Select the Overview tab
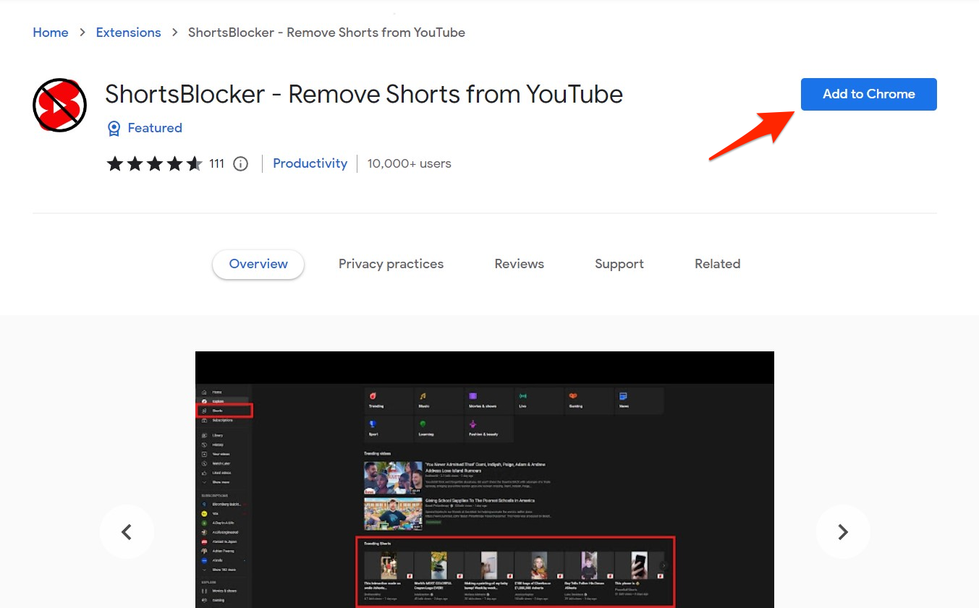 coord(258,264)
